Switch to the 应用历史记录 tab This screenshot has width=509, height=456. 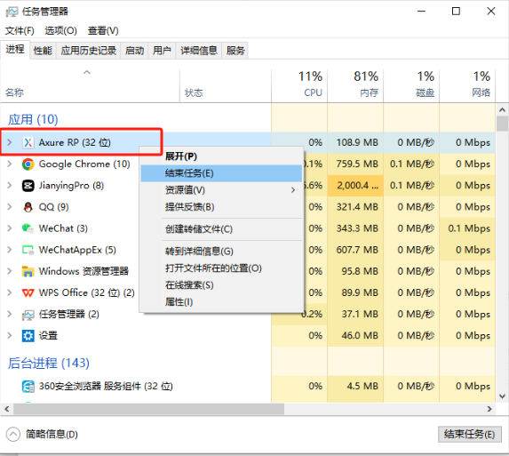click(x=89, y=51)
